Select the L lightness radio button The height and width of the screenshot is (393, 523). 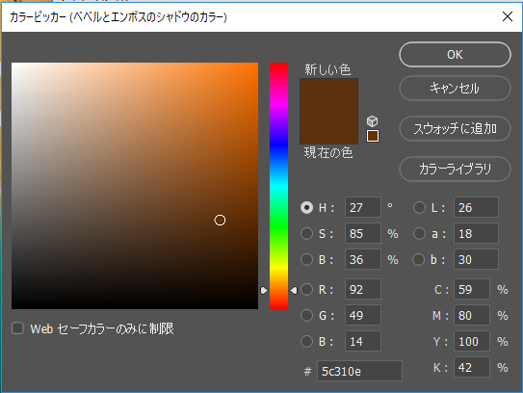tap(419, 207)
